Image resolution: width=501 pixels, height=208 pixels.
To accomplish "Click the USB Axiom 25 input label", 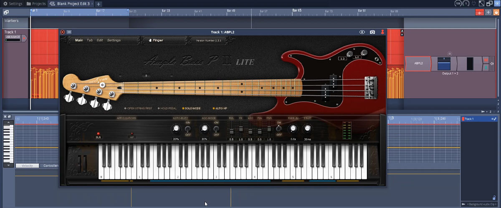I will (x=13, y=37).
